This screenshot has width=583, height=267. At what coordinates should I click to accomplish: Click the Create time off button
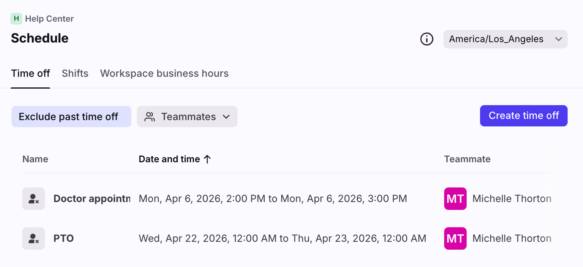[523, 116]
